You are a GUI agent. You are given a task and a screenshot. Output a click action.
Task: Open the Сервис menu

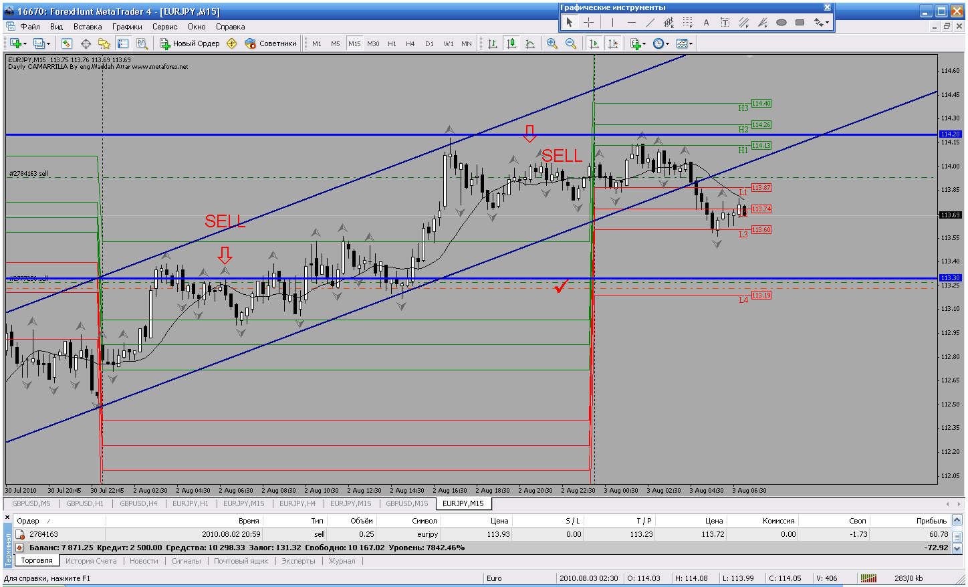coord(164,27)
